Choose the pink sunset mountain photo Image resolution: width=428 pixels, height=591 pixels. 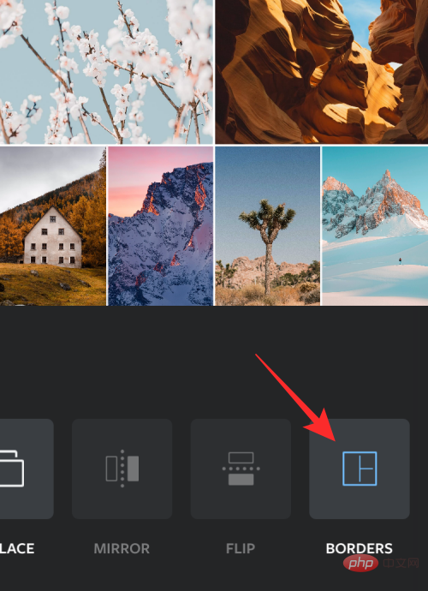click(161, 226)
